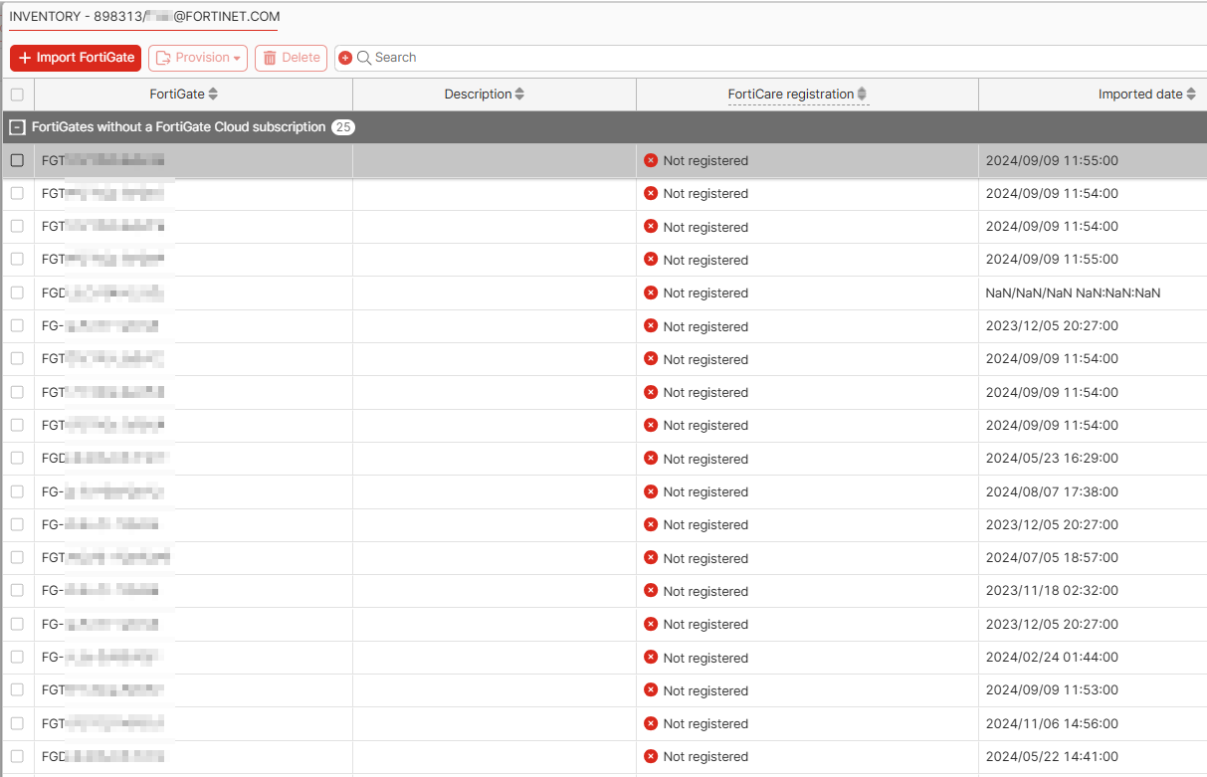
Task: Open the INVENTORY tab
Action: [x=143, y=17]
